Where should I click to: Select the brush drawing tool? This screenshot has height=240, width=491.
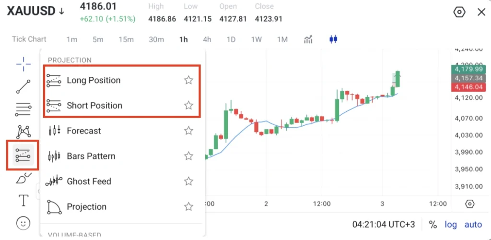23,179
